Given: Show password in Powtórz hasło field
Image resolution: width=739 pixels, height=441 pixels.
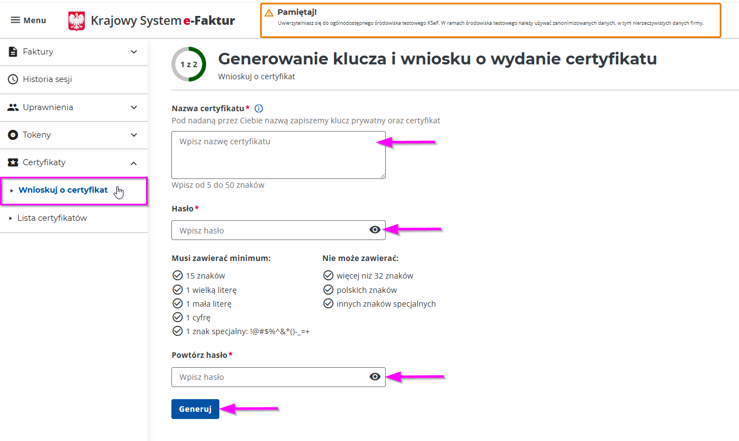Looking at the screenshot, I should [375, 377].
